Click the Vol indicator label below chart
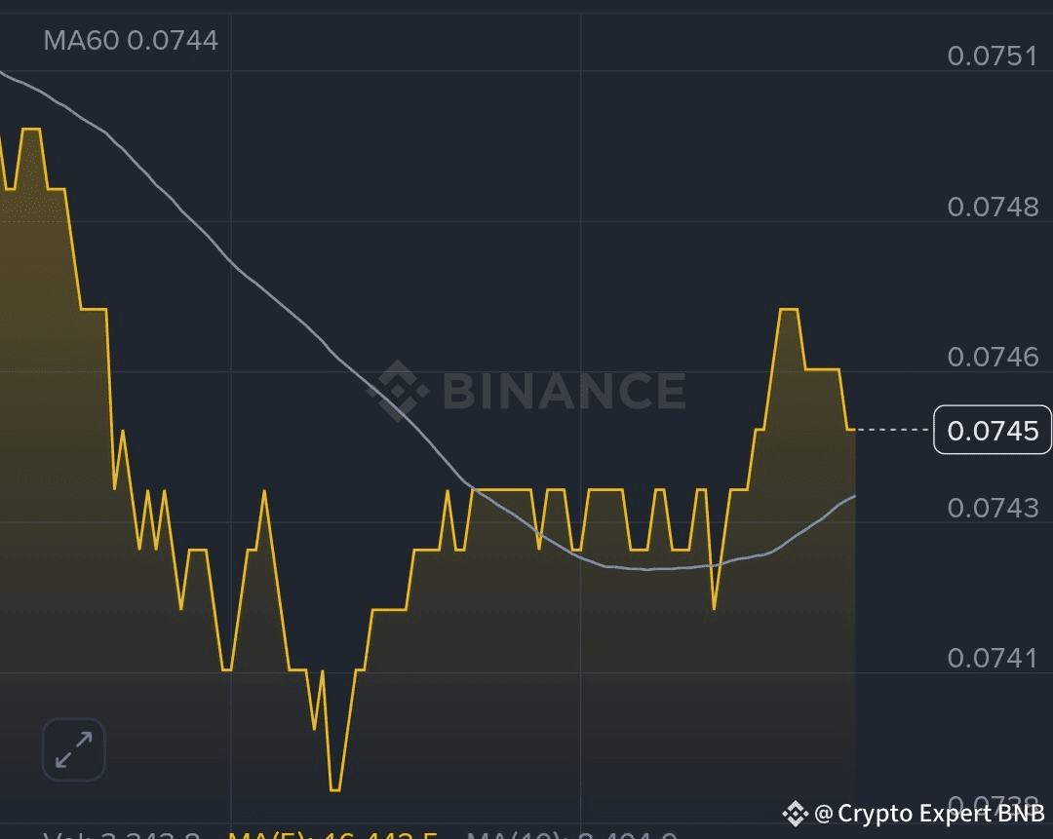This screenshot has height=839, width=1053. tap(122, 835)
